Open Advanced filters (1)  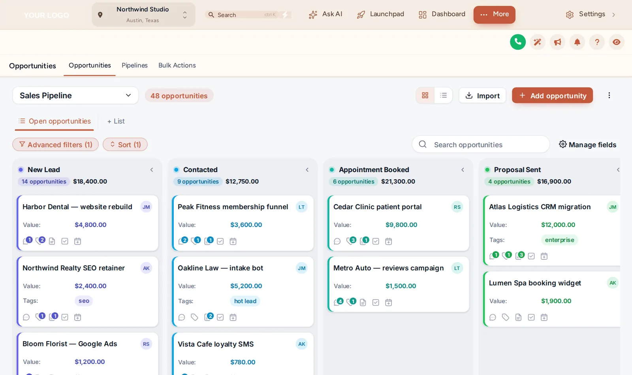click(56, 144)
